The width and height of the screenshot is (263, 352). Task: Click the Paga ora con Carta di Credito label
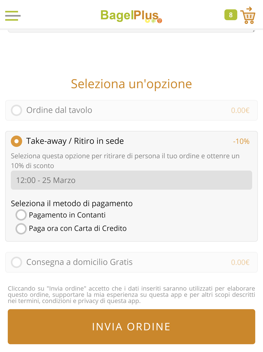pos(78,229)
